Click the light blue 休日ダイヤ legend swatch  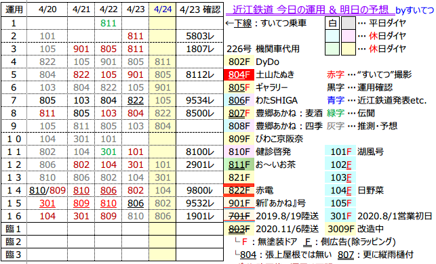point(332,36)
